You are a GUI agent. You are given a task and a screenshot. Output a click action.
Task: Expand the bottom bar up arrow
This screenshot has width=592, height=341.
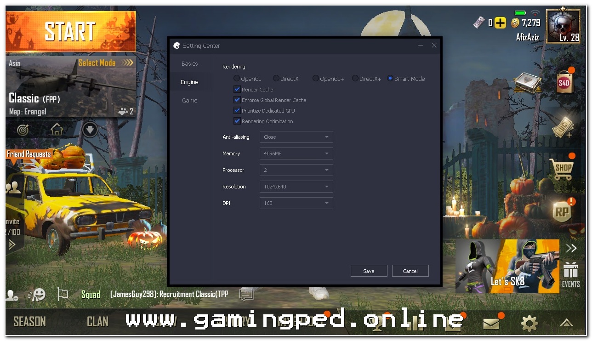[566, 323]
